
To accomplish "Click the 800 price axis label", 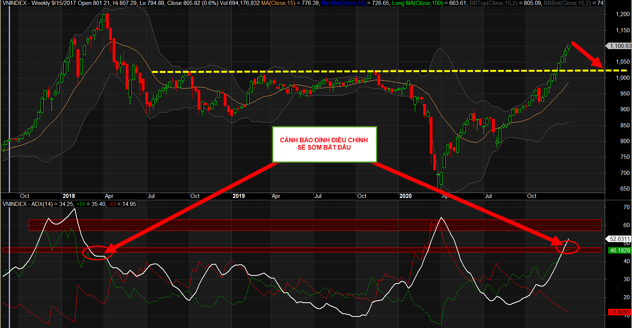I will [x=625, y=141].
